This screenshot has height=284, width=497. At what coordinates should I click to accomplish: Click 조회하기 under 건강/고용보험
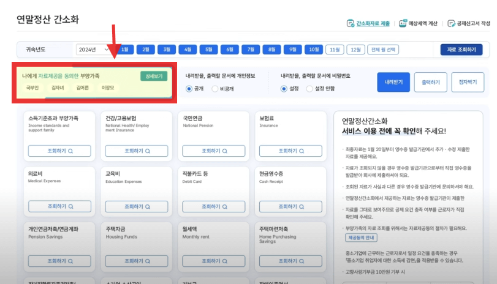[137, 151]
